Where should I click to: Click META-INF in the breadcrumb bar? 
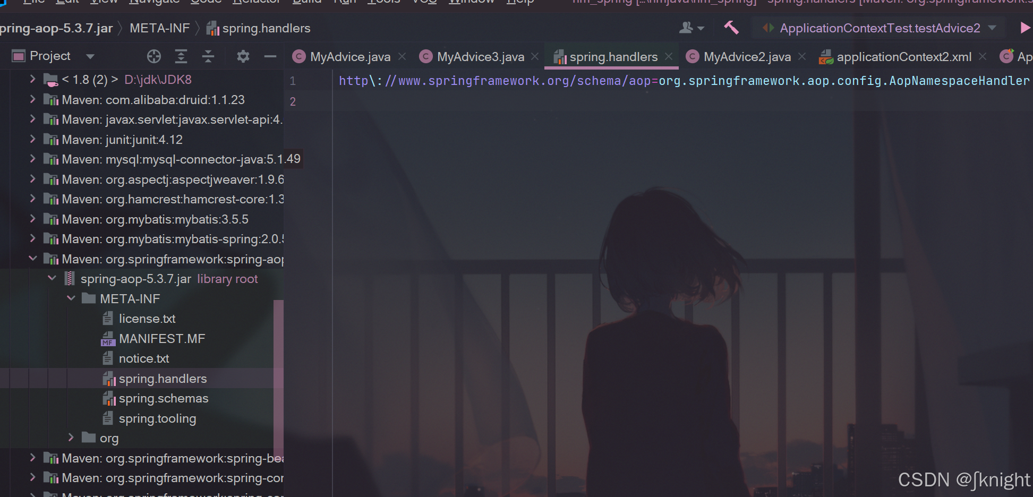pyautogui.click(x=159, y=28)
